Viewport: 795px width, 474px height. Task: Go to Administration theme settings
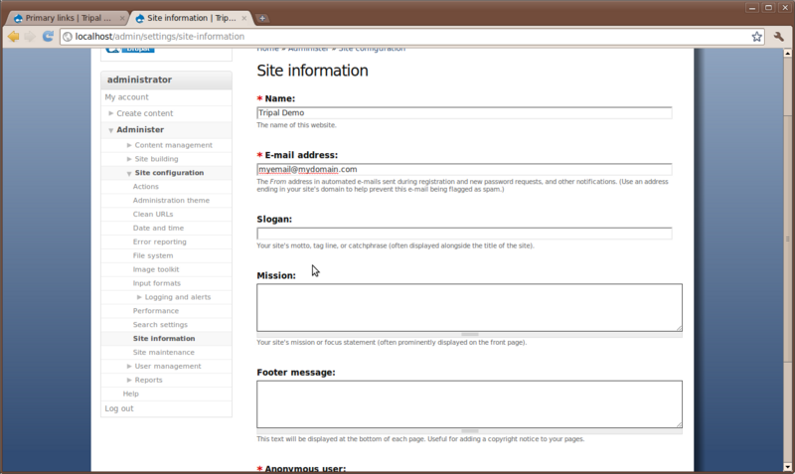171,201
